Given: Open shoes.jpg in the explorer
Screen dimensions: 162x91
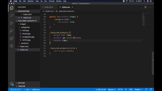Looking at the screenshot, I should pyautogui.click(x=26, y=34).
